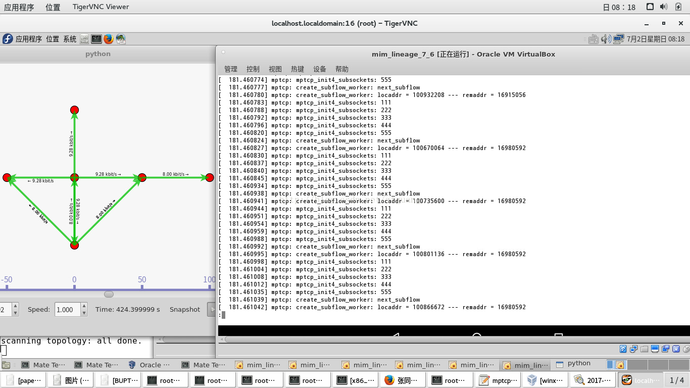Open the 设备 menu in VirtualBox
Viewport: 690px width, 388px height.
(x=320, y=69)
